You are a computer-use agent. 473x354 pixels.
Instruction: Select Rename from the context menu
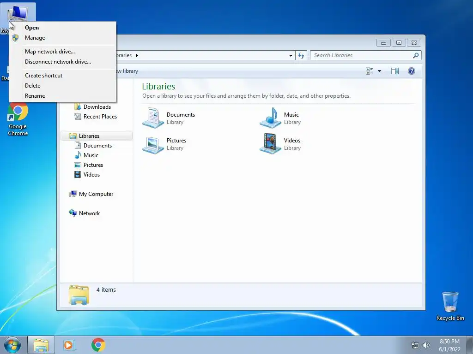coord(63,96)
